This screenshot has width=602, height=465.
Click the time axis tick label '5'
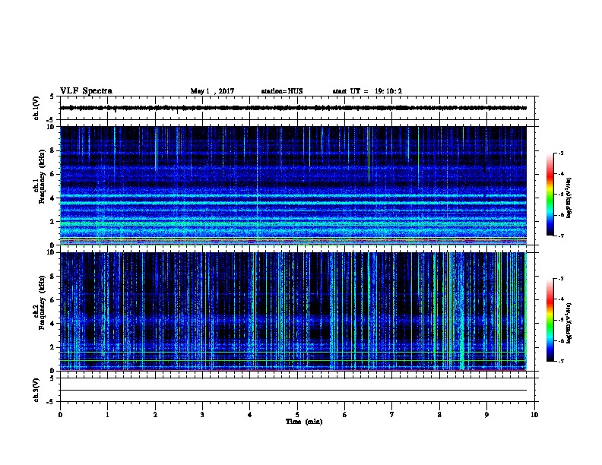(x=297, y=415)
